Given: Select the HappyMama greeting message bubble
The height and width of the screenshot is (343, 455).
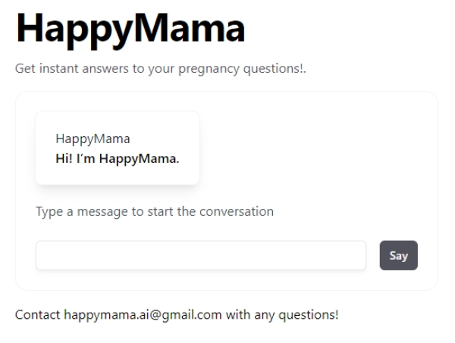Looking at the screenshot, I should (x=118, y=148).
